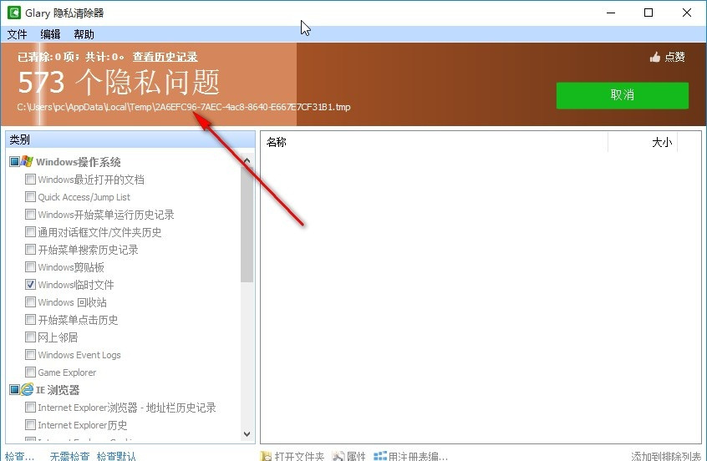Check 开始菜单点击历史

pos(30,320)
